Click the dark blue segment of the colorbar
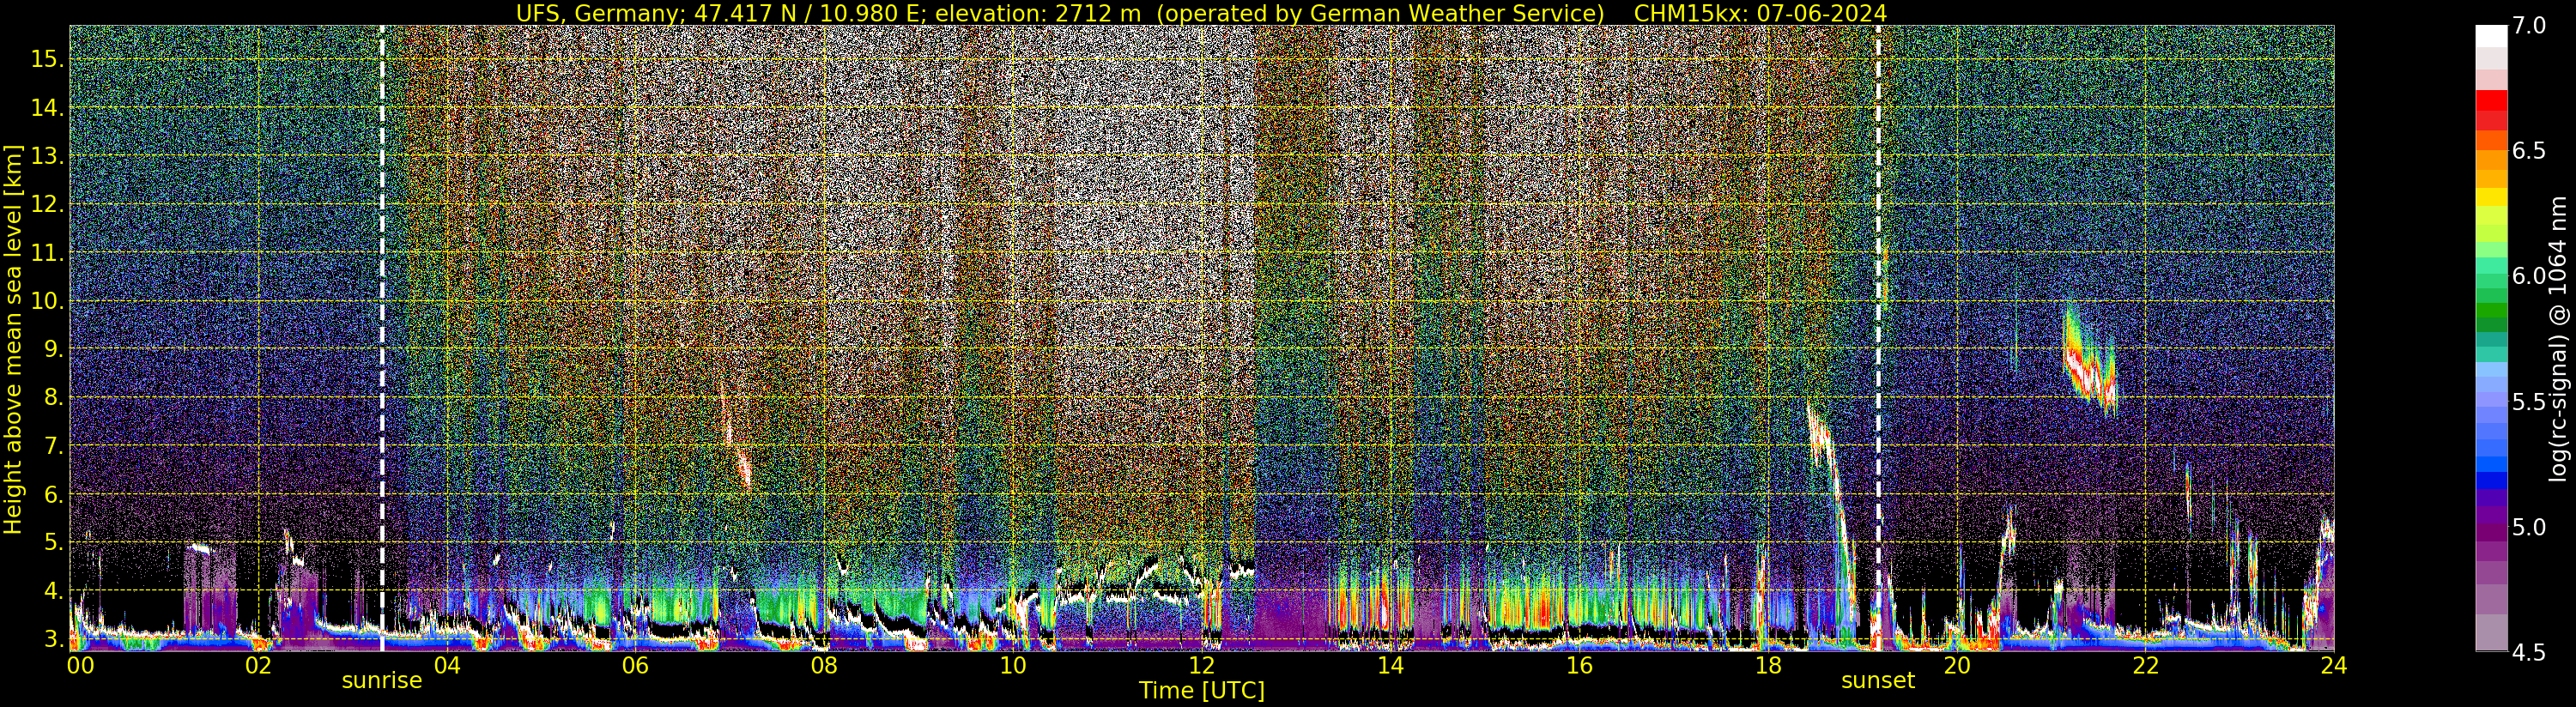 click(x=2491, y=481)
